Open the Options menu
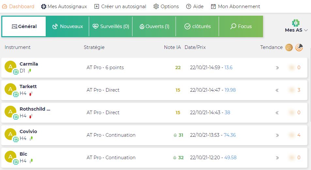This screenshot has width=311, height=170. 166,7
